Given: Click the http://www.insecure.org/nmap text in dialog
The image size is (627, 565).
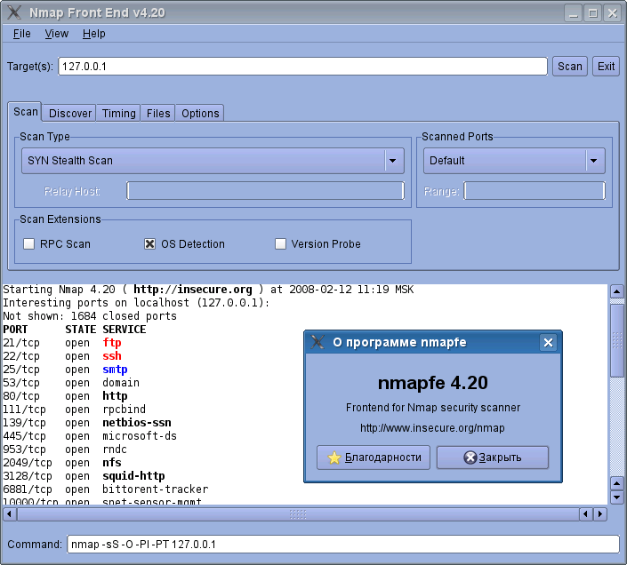Looking at the screenshot, I should [432, 428].
